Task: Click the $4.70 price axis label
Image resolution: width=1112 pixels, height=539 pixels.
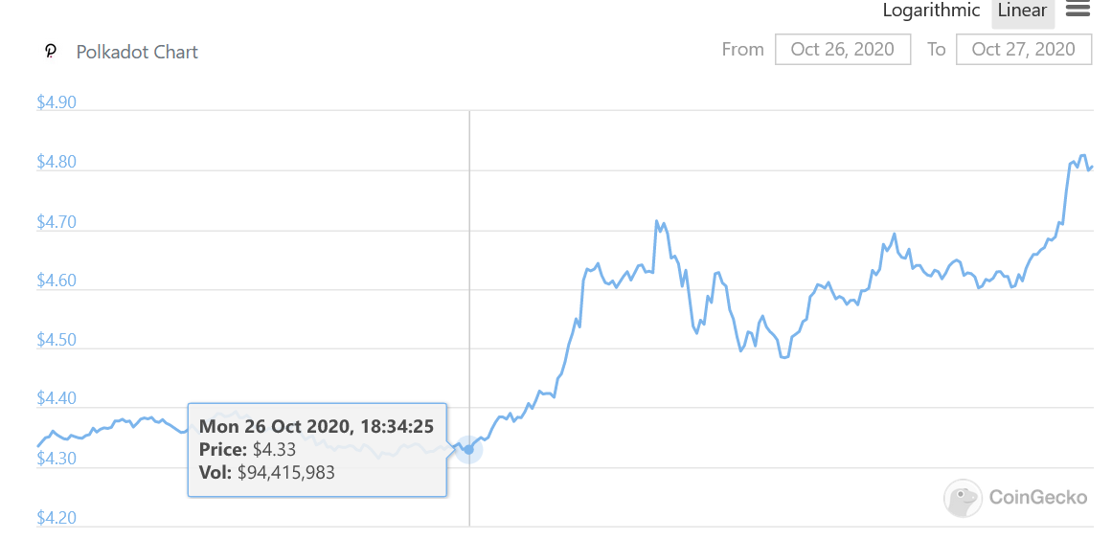Action: (57, 222)
